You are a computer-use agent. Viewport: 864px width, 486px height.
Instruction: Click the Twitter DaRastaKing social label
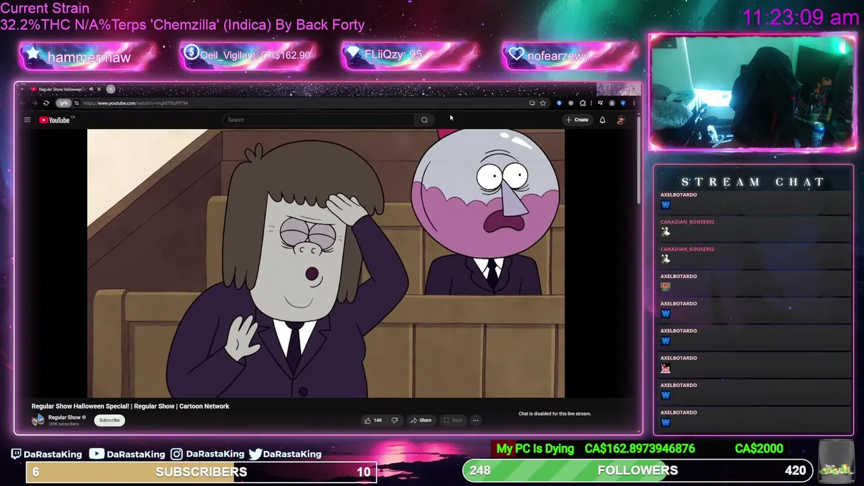pyautogui.click(x=286, y=454)
